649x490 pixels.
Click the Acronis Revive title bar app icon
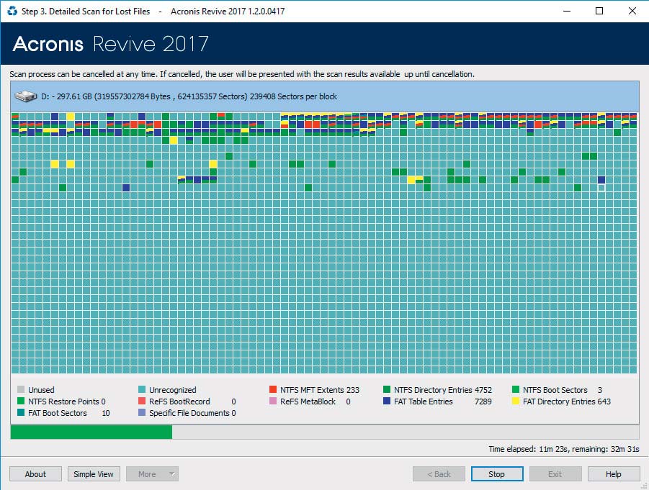12,12
